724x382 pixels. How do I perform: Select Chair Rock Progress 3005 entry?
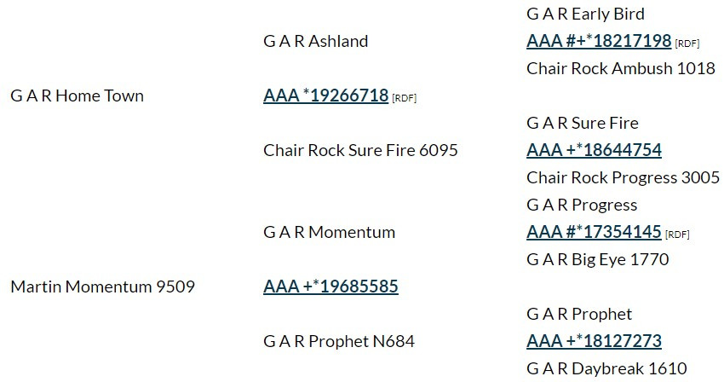click(623, 177)
